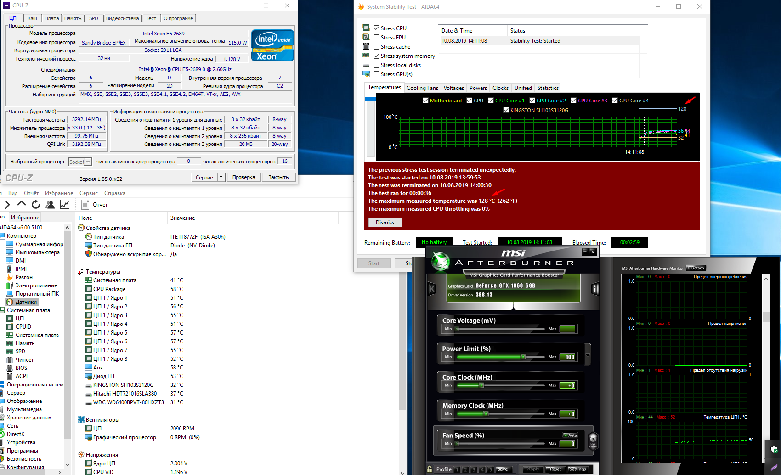Open the Cooling Fans tab in AIDA64 stability test
Screen dimensions: 781x475
click(x=422, y=88)
